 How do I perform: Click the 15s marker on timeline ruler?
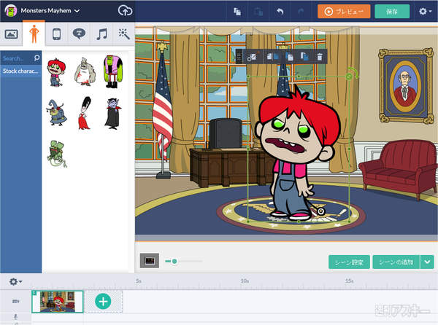point(350,281)
